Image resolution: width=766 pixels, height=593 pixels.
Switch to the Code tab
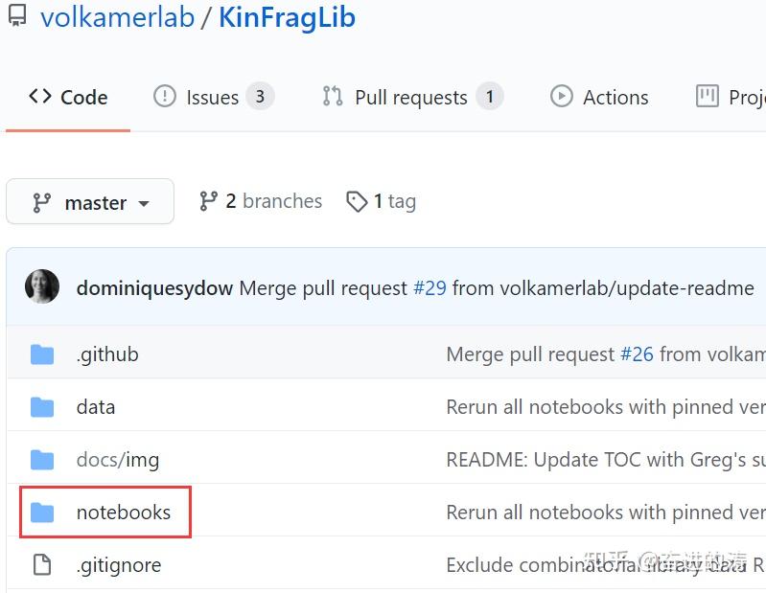(68, 97)
